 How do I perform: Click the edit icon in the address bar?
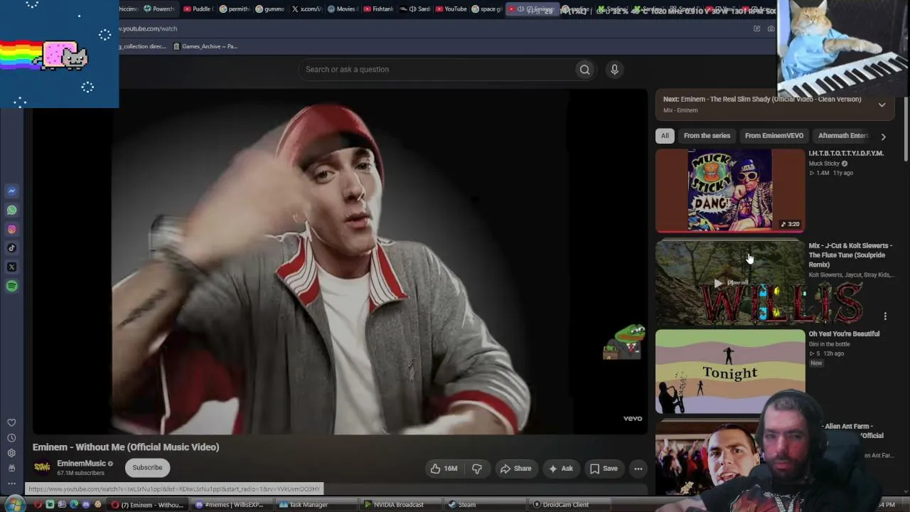(756, 28)
